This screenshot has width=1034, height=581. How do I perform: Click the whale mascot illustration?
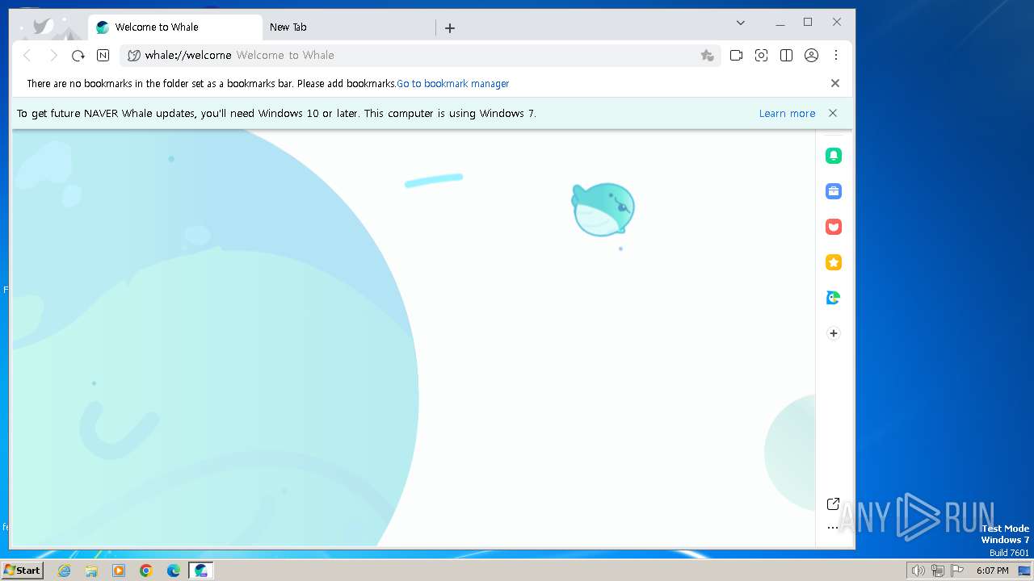tap(603, 210)
